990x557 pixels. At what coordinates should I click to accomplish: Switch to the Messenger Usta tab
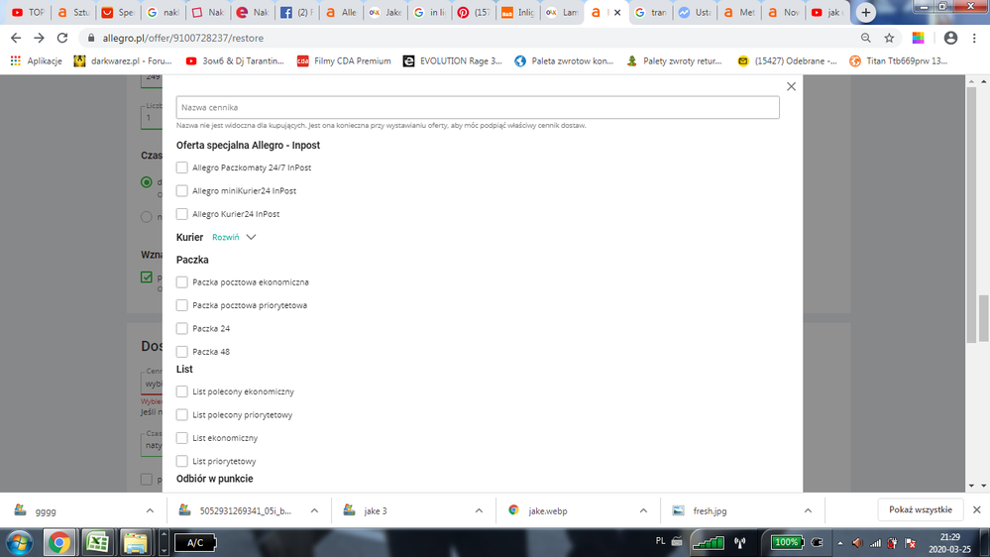(695, 12)
